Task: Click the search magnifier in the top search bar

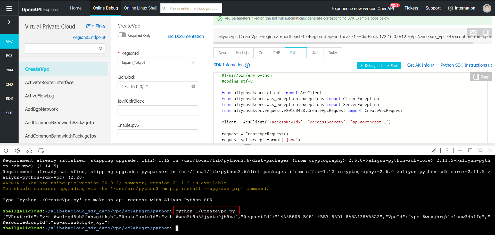Action: (164, 8)
